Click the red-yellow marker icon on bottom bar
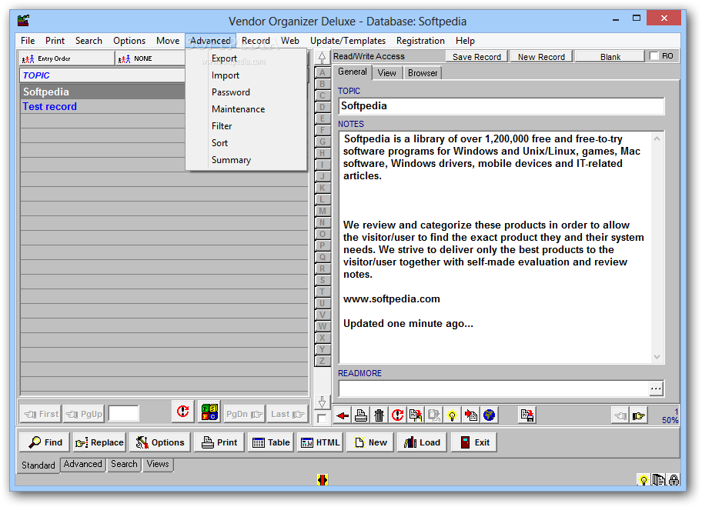 [x=323, y=480]
